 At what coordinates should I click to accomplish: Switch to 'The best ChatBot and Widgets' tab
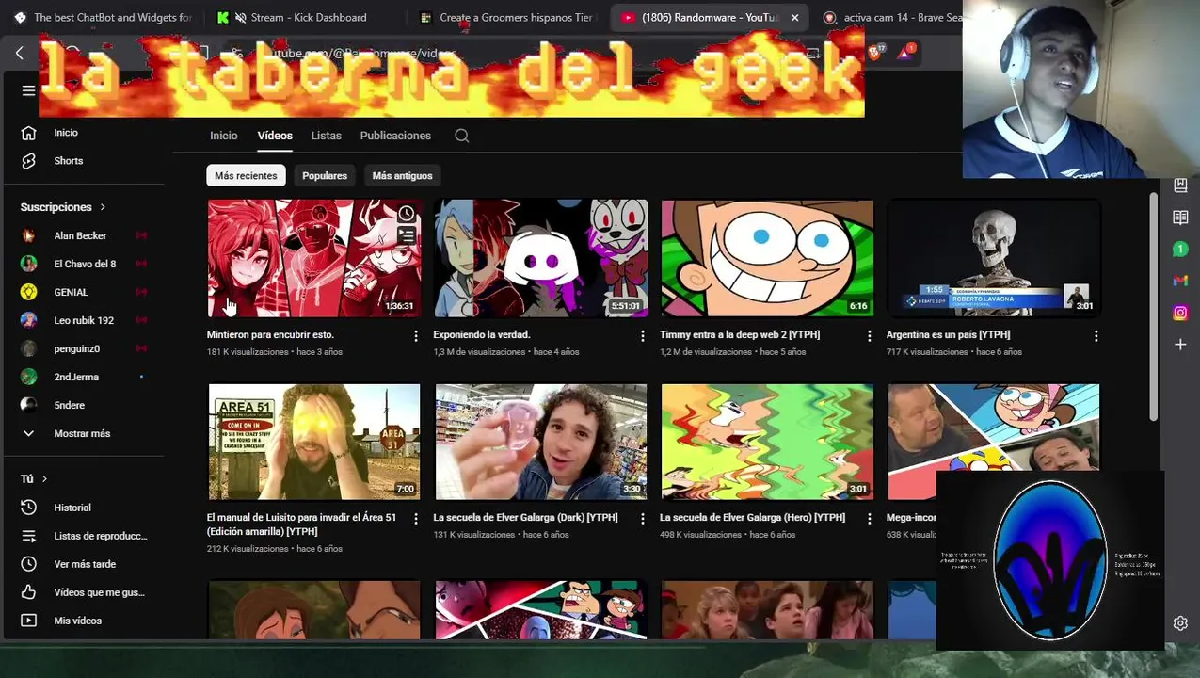pyautogui.click(x=104, y=17)
